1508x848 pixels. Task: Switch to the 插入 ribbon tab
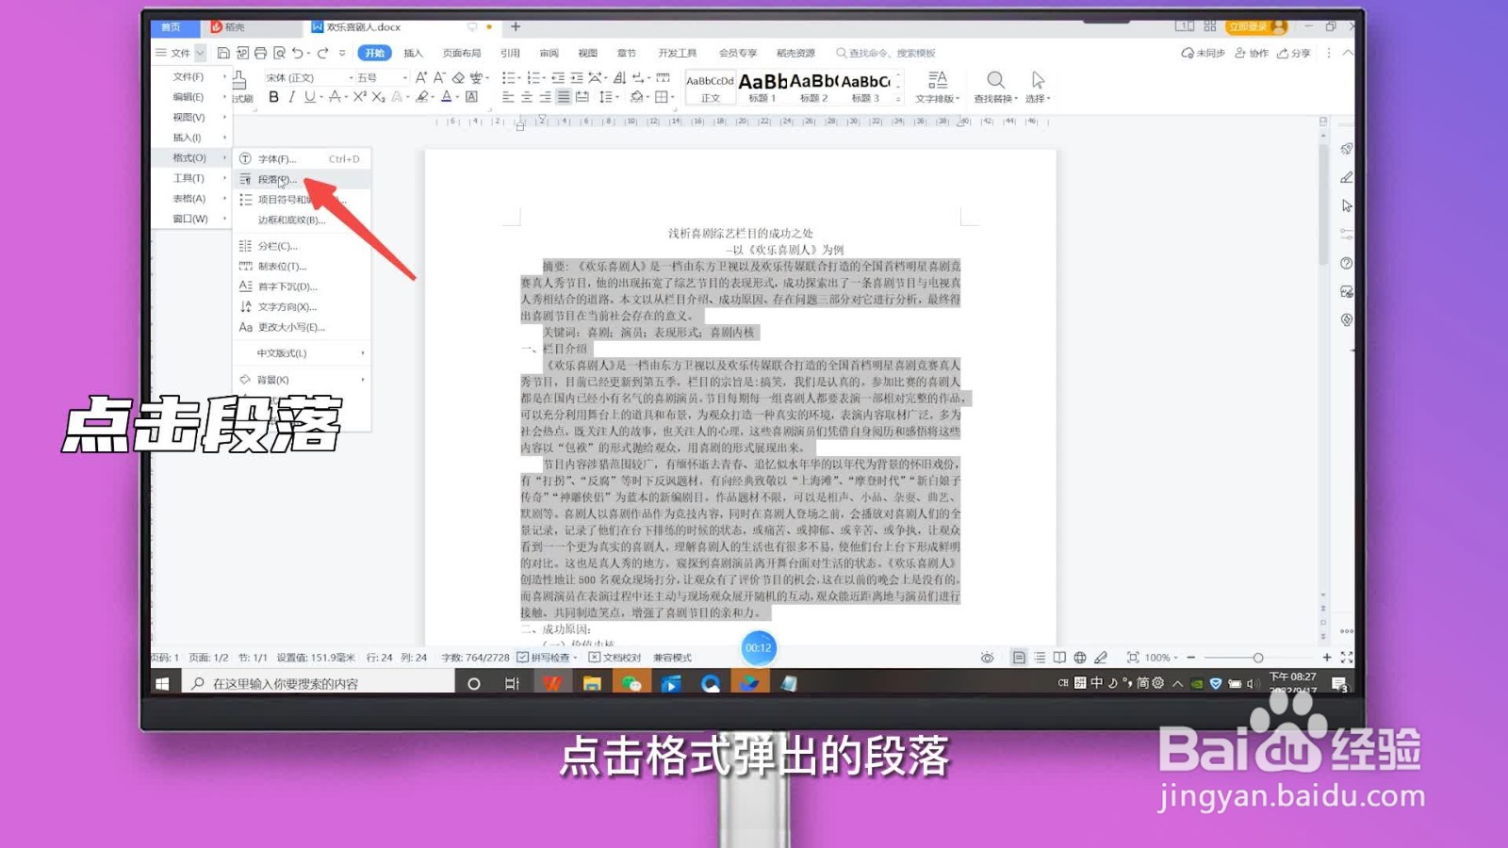(x=412, y=53)
